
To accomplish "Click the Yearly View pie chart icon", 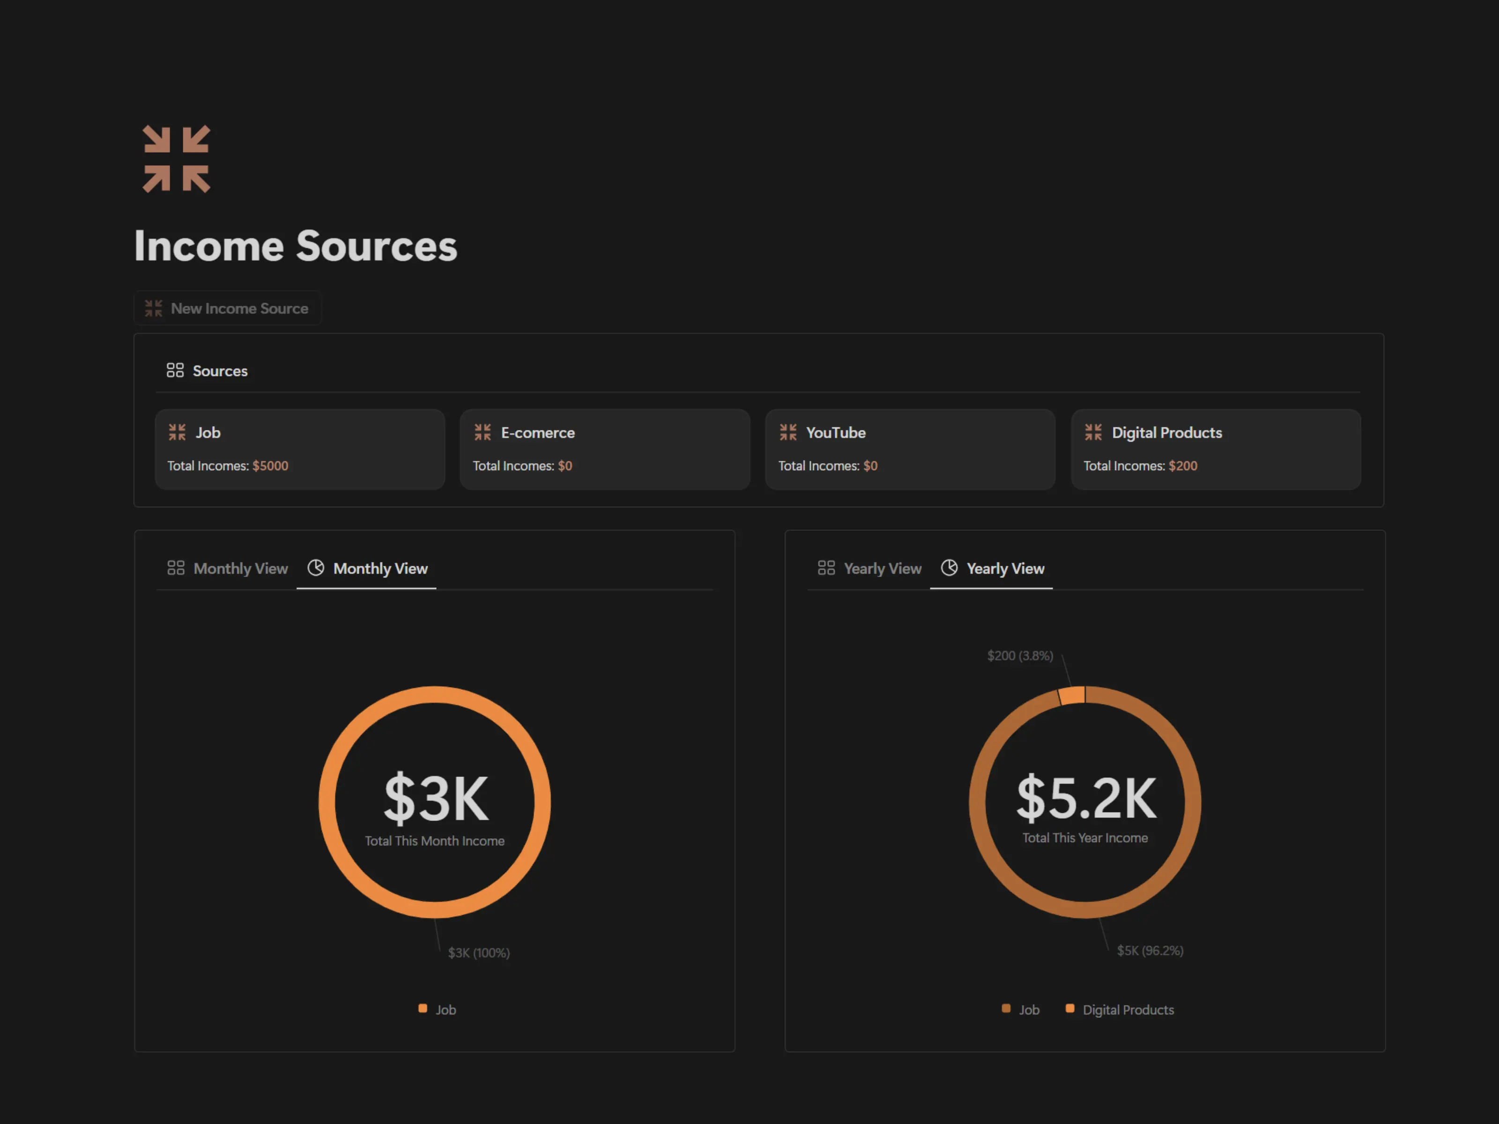I will pyautogui.click(x=949, y=568).
